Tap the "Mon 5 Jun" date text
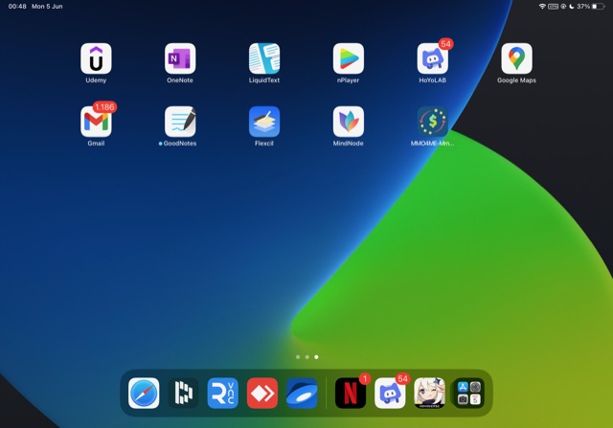This screenshot has height=428, width=613. pos(47,7)
